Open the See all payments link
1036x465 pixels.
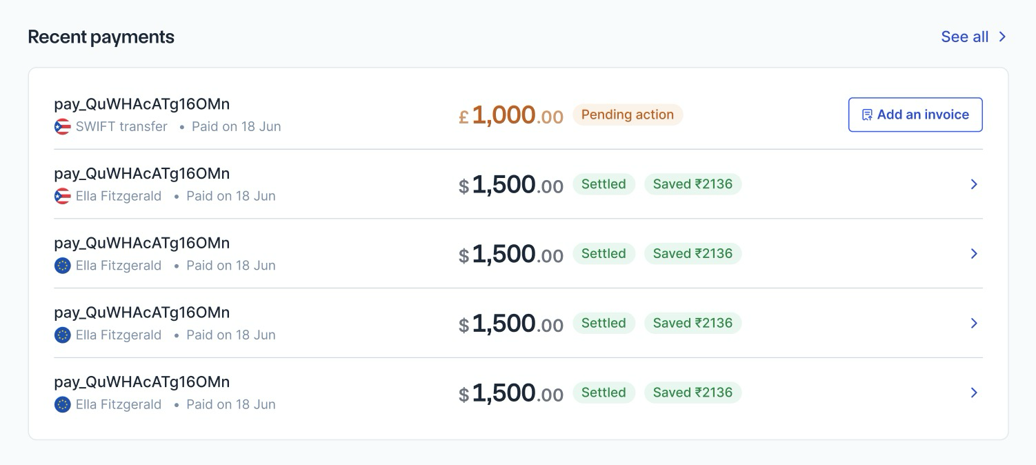(x=964, y=37)
